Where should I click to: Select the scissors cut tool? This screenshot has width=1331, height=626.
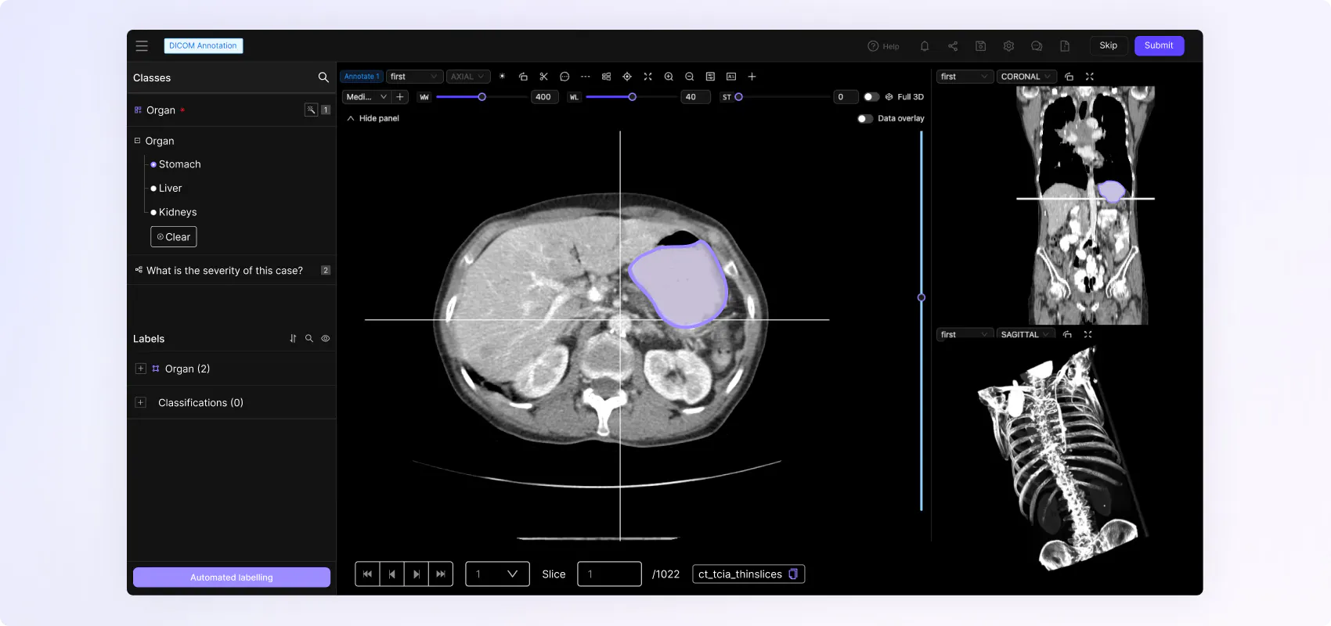click(x=544, y=77)
